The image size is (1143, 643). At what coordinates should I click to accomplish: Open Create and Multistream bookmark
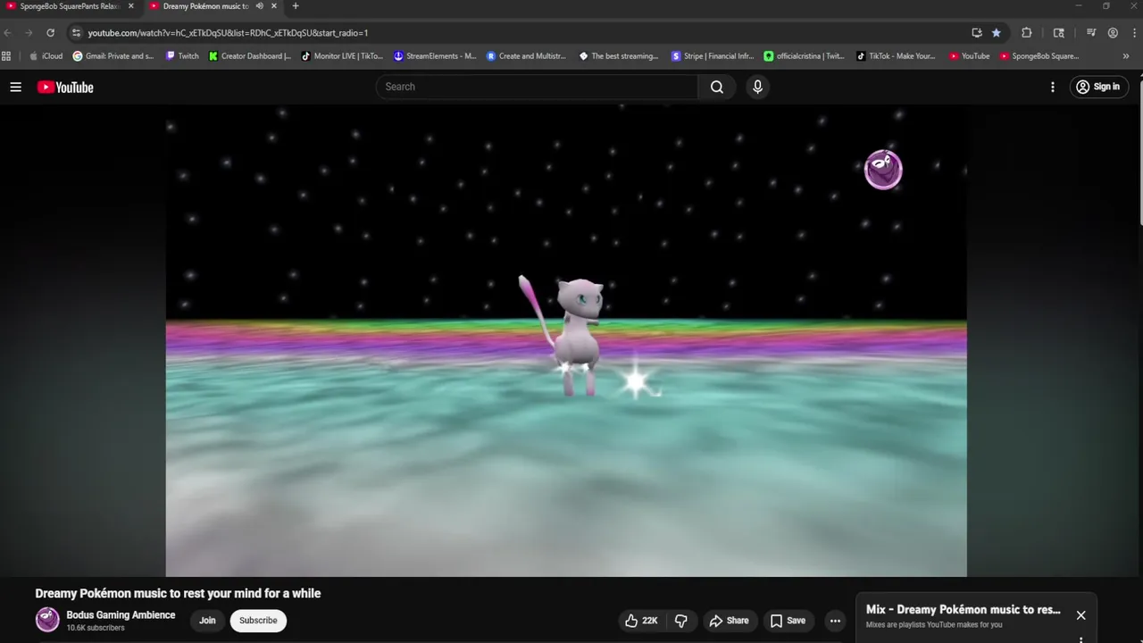527,56
